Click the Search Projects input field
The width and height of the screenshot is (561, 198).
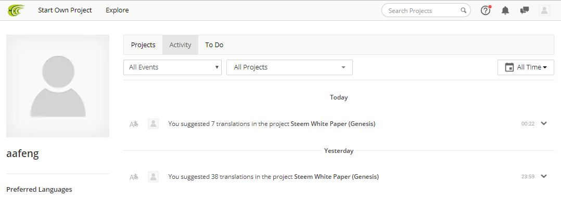426,10
